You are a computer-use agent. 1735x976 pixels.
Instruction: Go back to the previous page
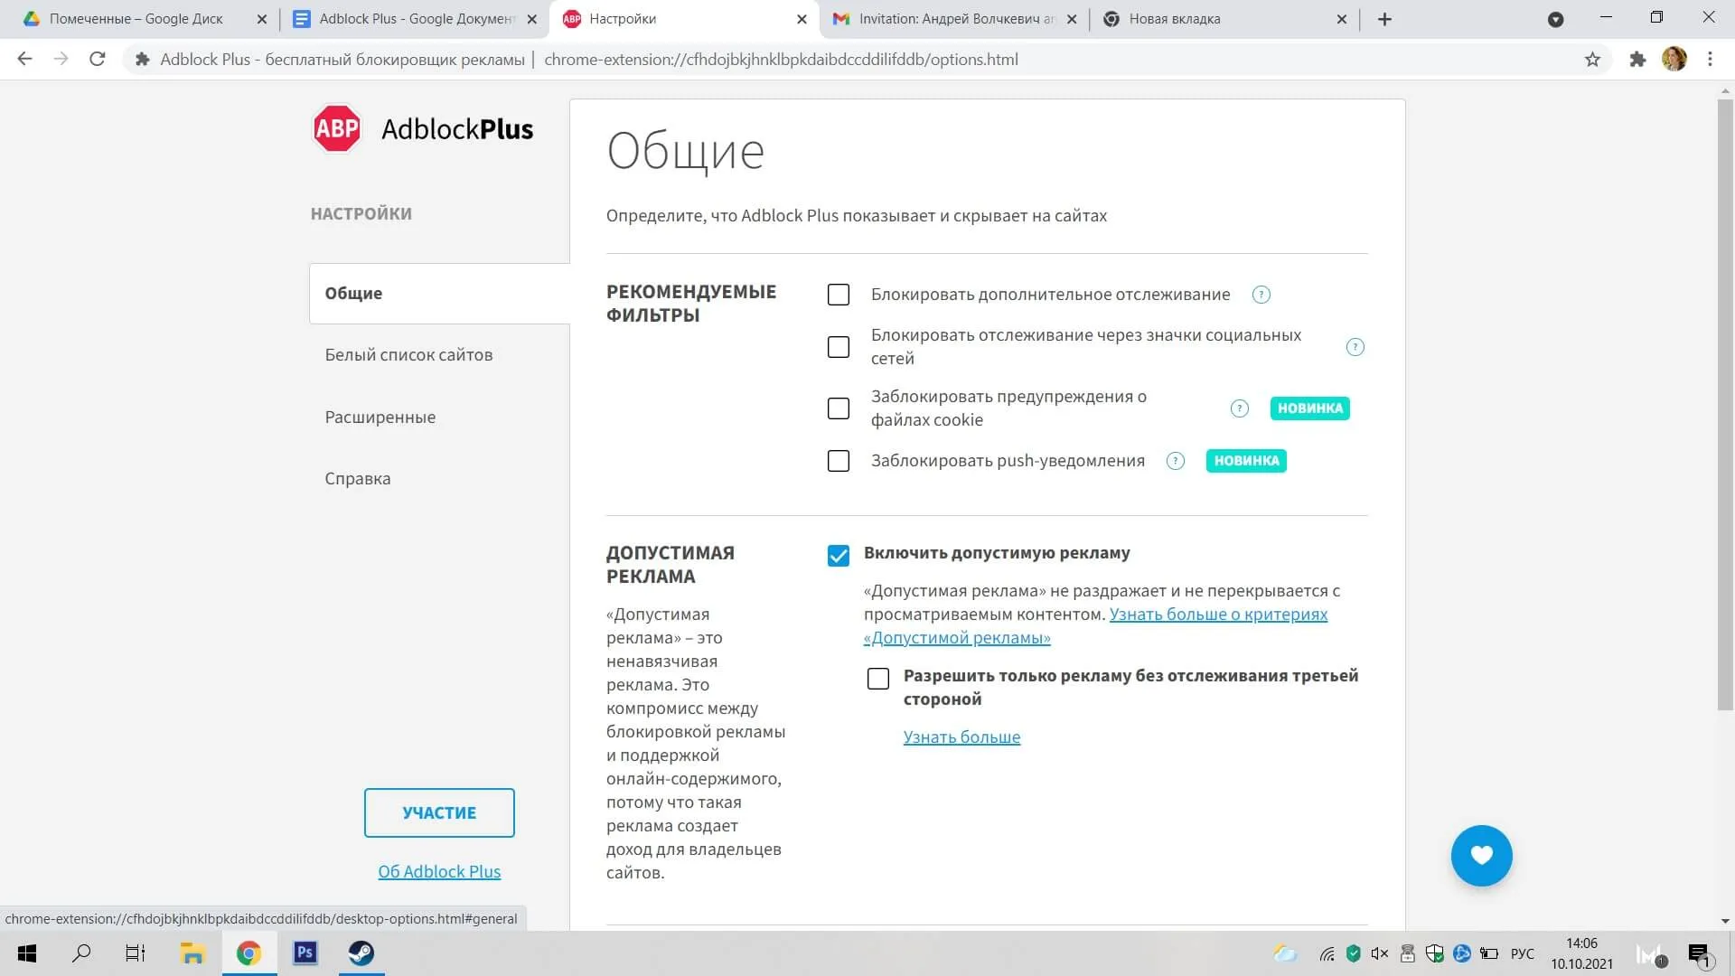pyautogui.click(x=25, y=60)
